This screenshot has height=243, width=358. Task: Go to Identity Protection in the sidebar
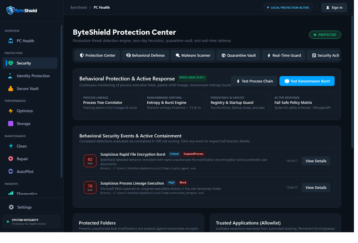click(x=30, y=76)
